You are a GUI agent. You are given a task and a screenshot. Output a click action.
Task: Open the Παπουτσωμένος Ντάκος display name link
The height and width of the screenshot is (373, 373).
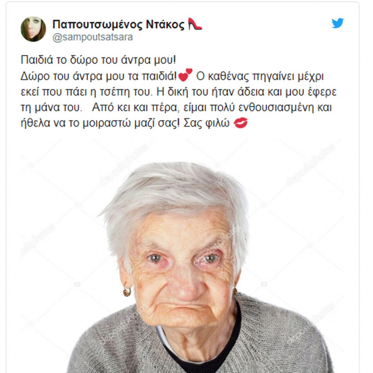click(118, 24)
